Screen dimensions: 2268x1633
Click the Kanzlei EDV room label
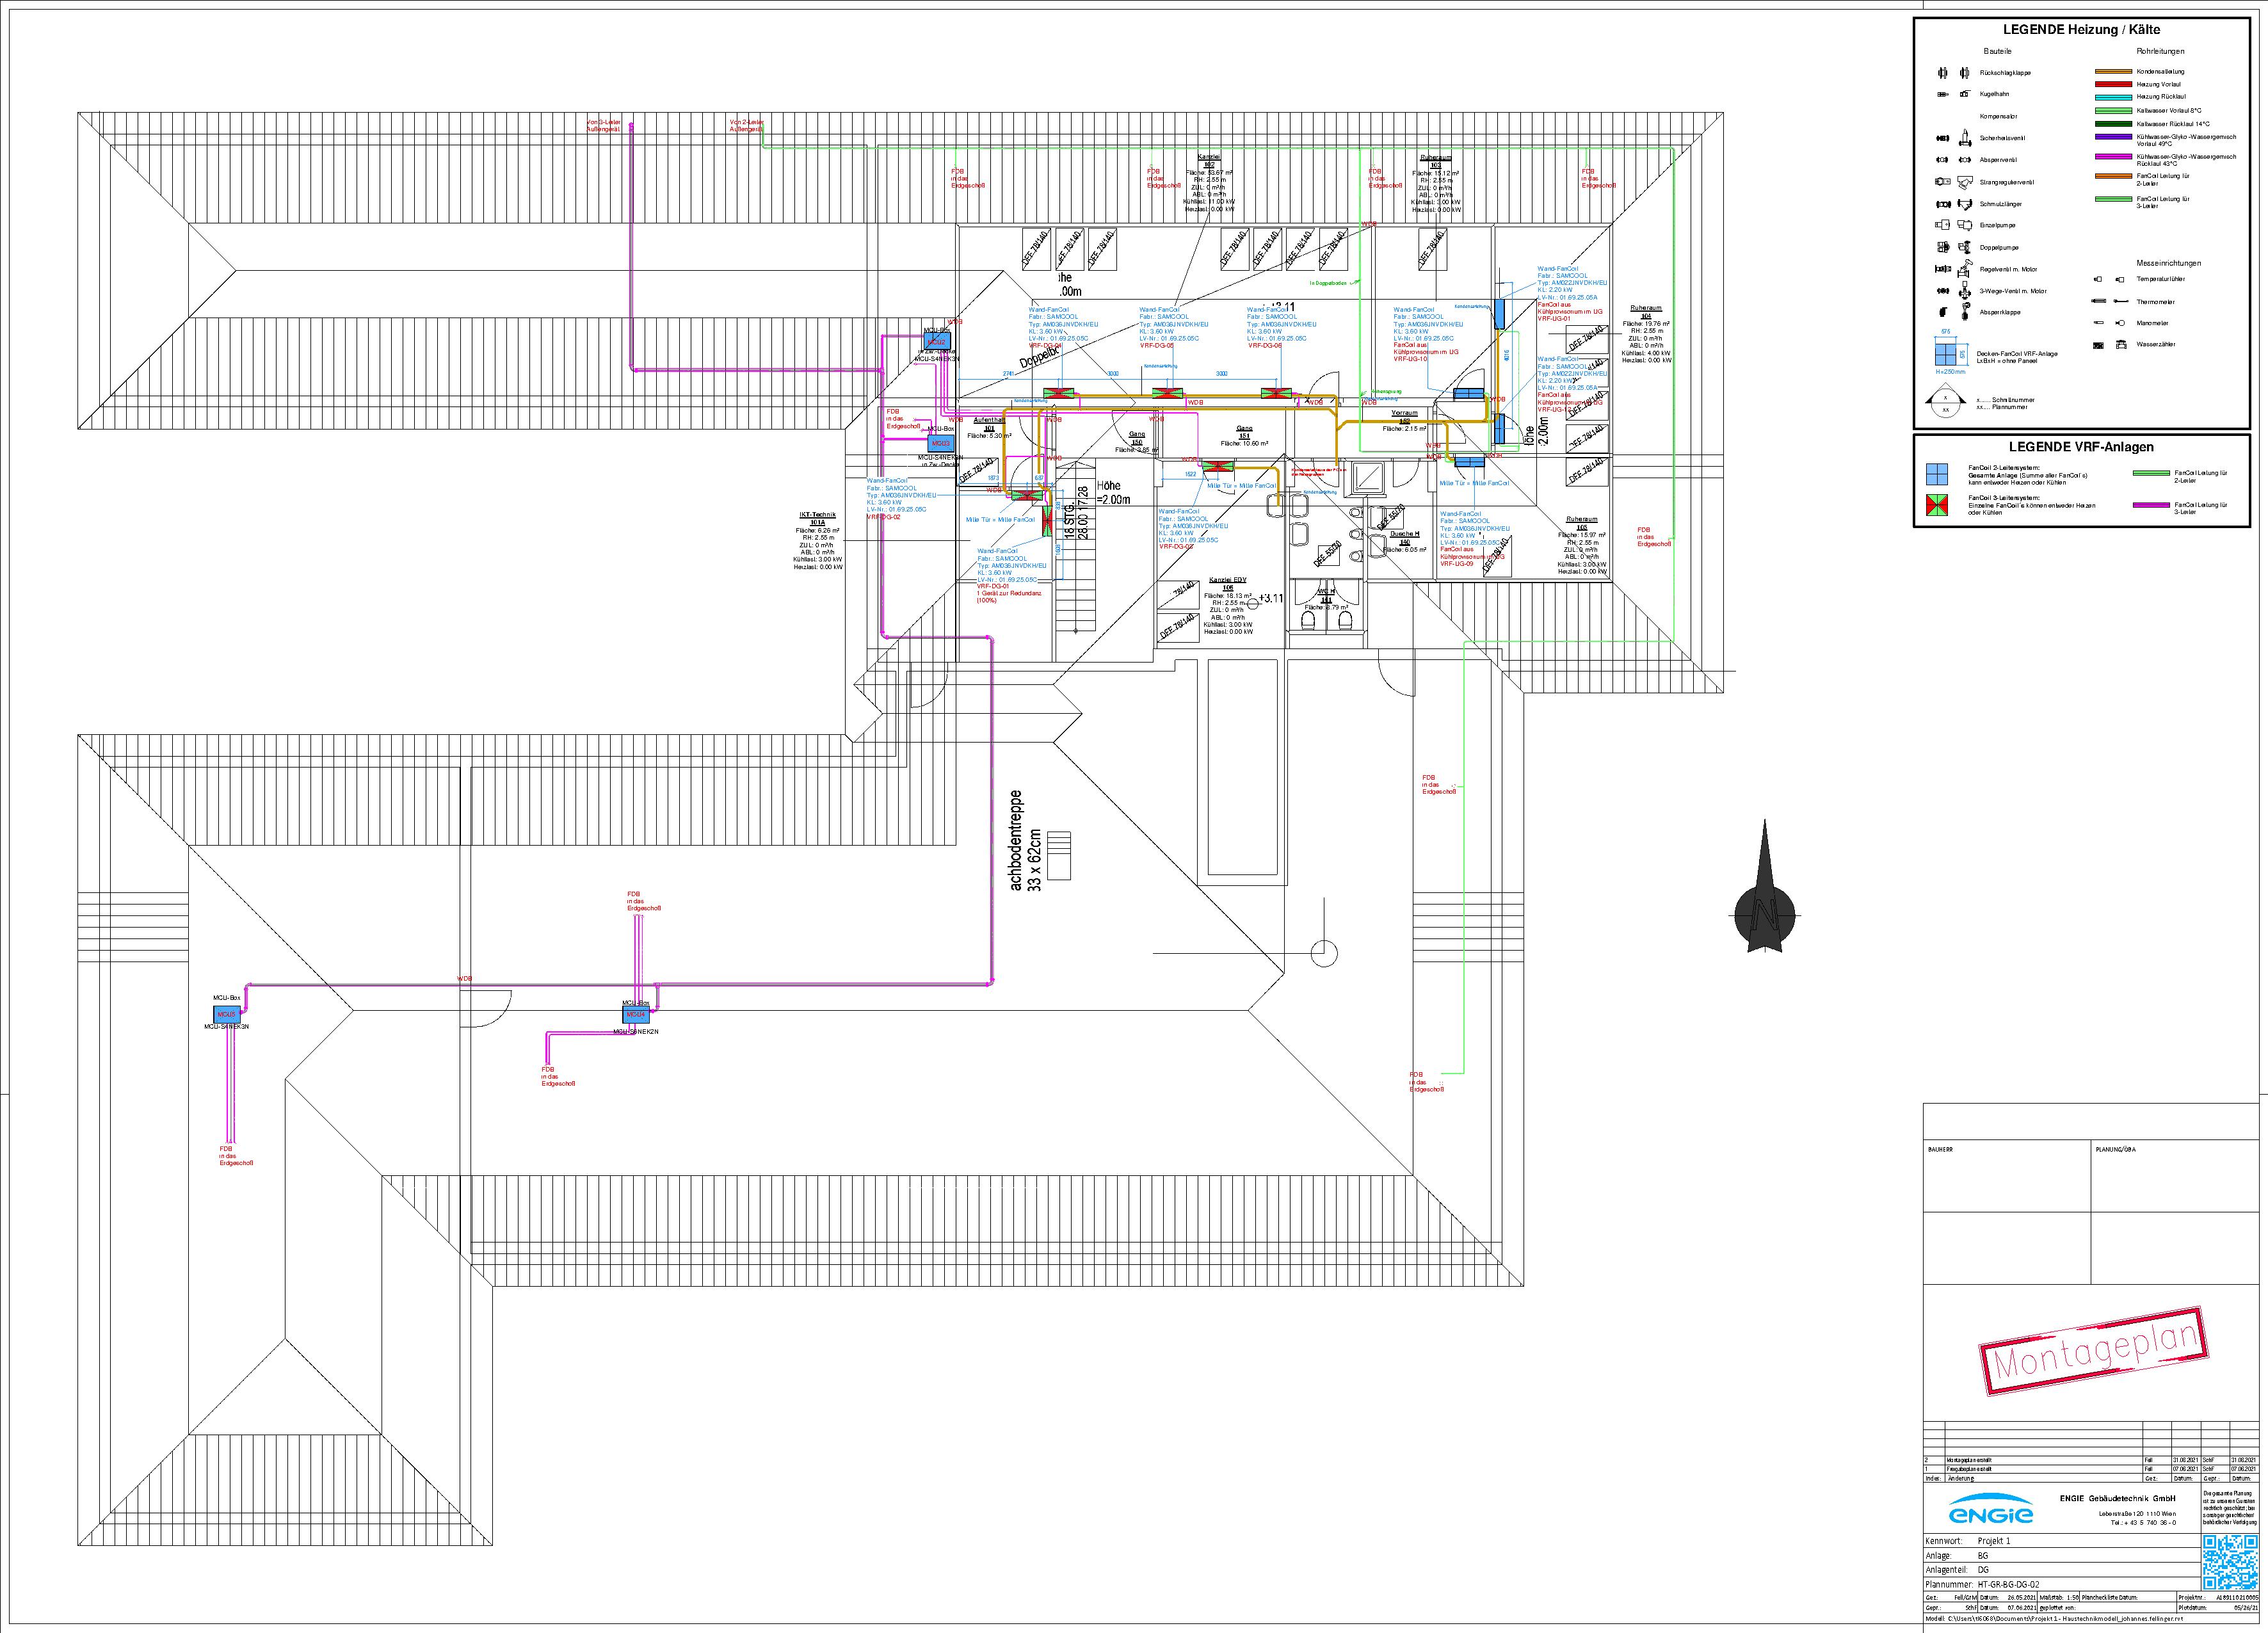coord(1227,580)
